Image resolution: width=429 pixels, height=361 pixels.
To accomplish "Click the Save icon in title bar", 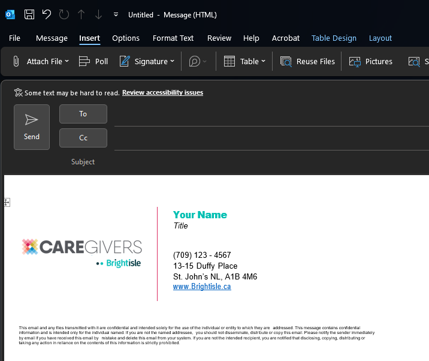I will point(29,14).
